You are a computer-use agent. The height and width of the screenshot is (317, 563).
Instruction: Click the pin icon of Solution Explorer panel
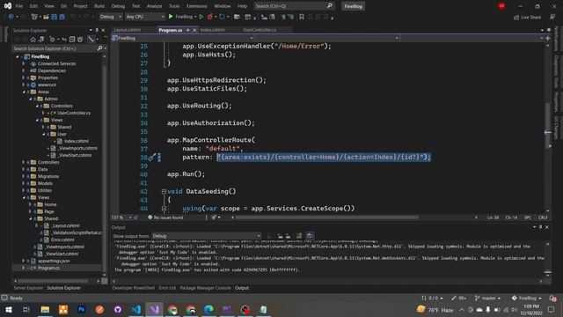tap(97, 30)
